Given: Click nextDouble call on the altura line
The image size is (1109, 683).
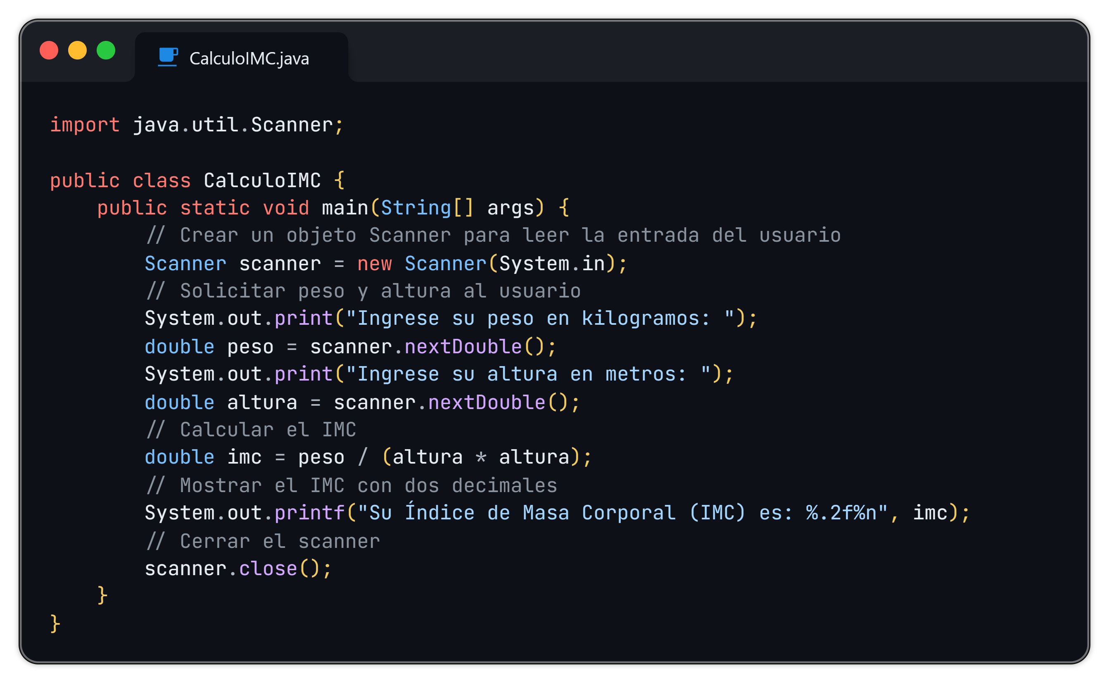Looking at the screenshot, I should pos(486,402).
